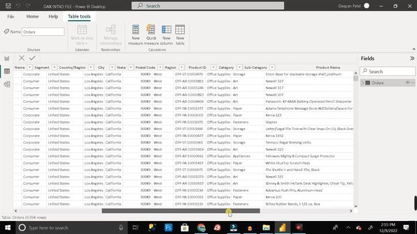Click the table Name input field
This screenshot has height=234, width=417.
tap(43, 32)
